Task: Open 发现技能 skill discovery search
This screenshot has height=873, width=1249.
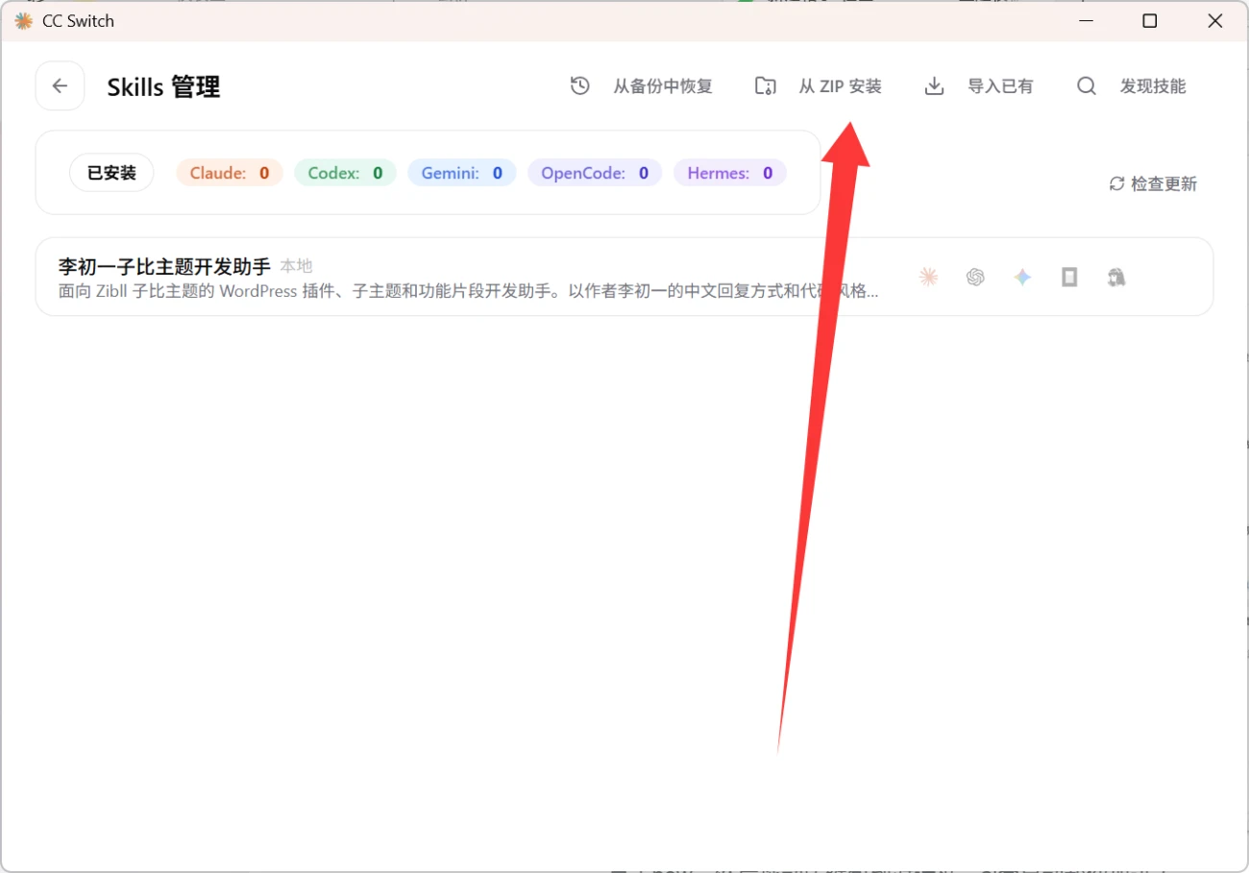Action: point(1131,86)
